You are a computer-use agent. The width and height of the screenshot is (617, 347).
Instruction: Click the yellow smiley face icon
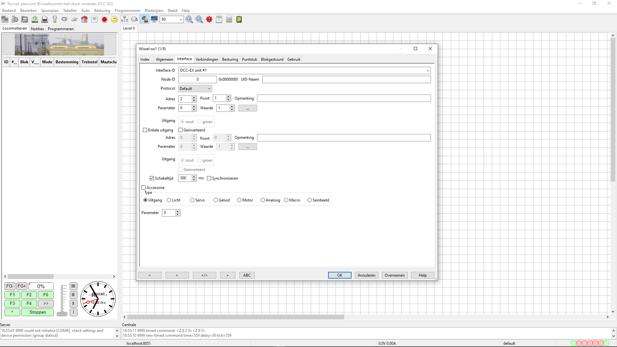tap(114, 20)
